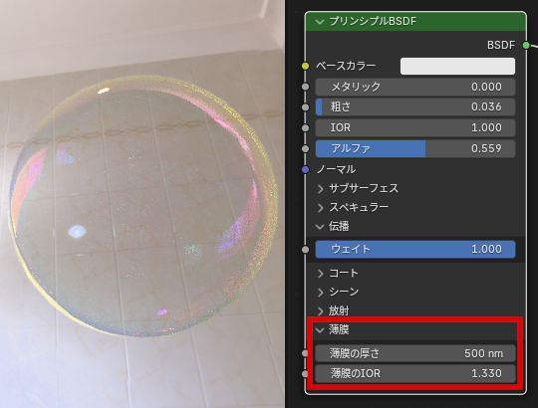This screenshot has width=538, height=408.
Task: Click the メタリック input socket
Action: coord(306,87)
